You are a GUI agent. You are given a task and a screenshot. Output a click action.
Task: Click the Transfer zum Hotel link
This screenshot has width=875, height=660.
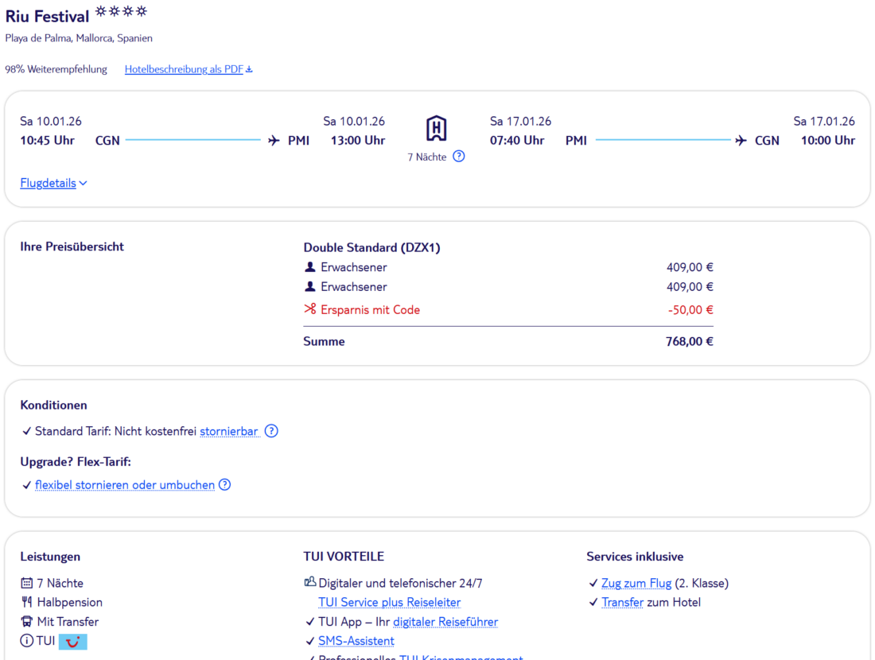point(622,602)
